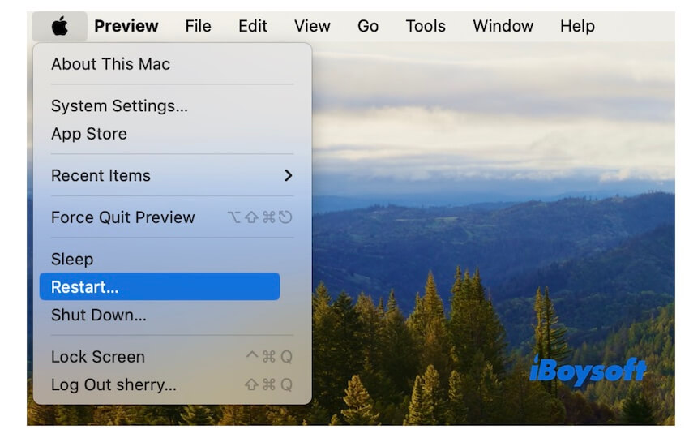Open System Settings from the Apple menu
The height and width of the screenshot is (438, 689).
[x=119, y=106]
